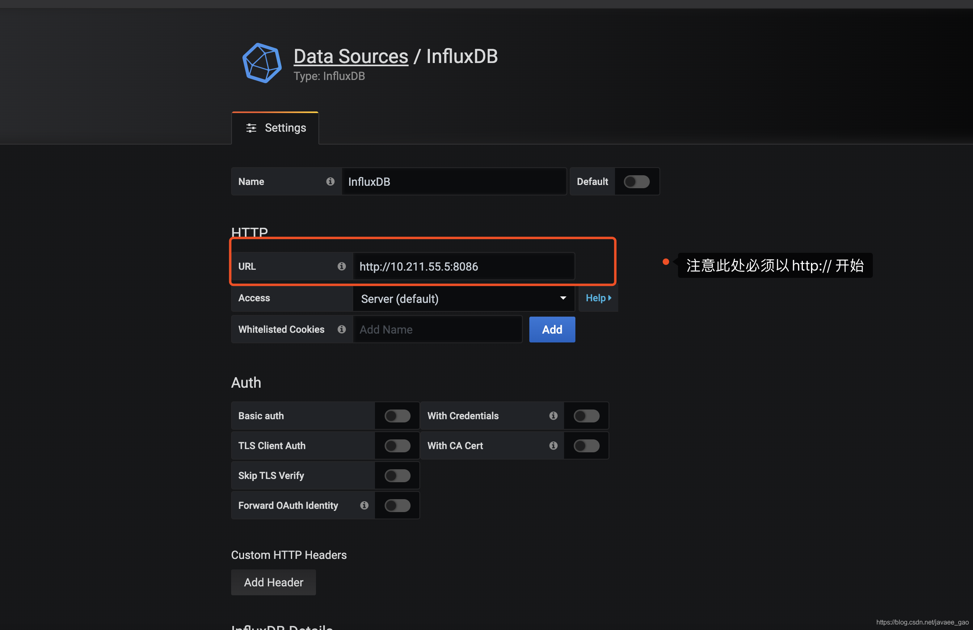Click the Help link for Access

(x=598, y=298)
